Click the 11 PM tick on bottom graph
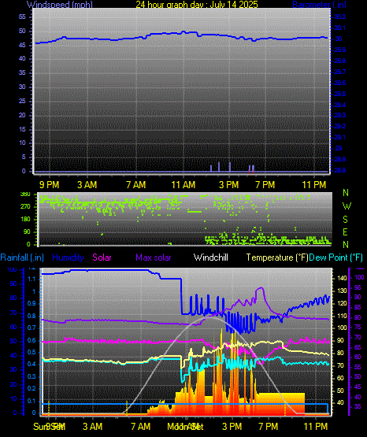Image resolution: width=367 pixels, height=437 pixels. pos(316,427)
